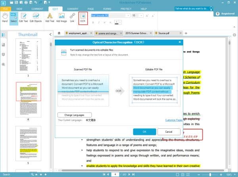Image resolution: width=238 pixels, height=177 pixels.
Task: Switch to the COMMENT ribbon tab
Action: [37, 9]
